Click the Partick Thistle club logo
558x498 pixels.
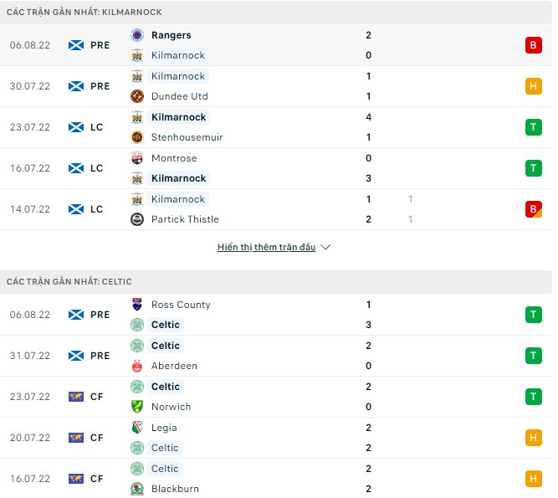[138, 219]
